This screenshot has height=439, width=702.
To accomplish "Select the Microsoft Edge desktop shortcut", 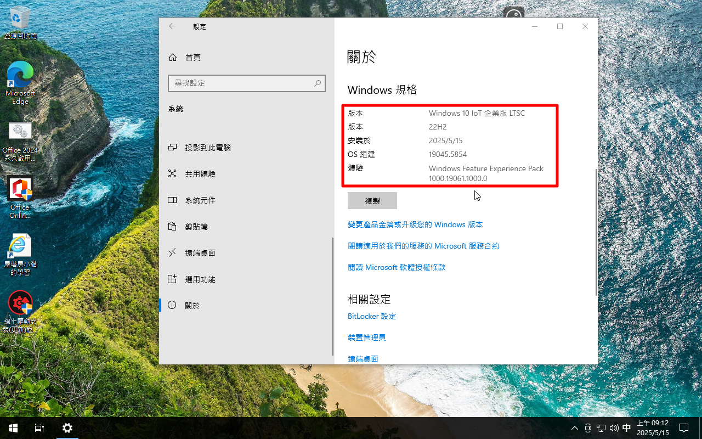I will 20,82.
